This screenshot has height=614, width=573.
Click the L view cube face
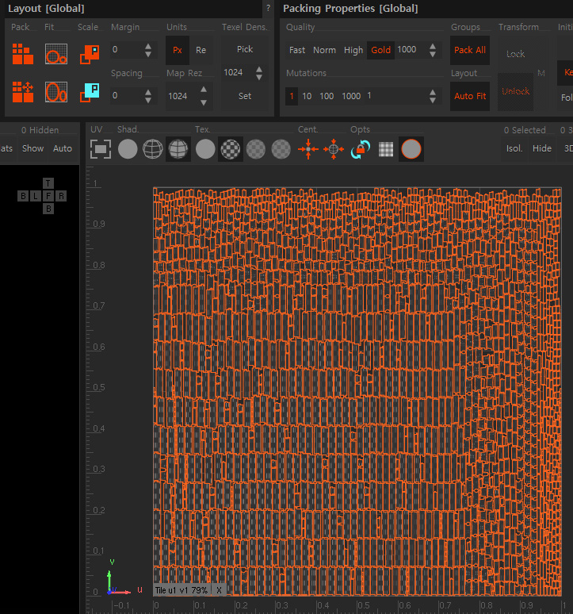point(36,196)
